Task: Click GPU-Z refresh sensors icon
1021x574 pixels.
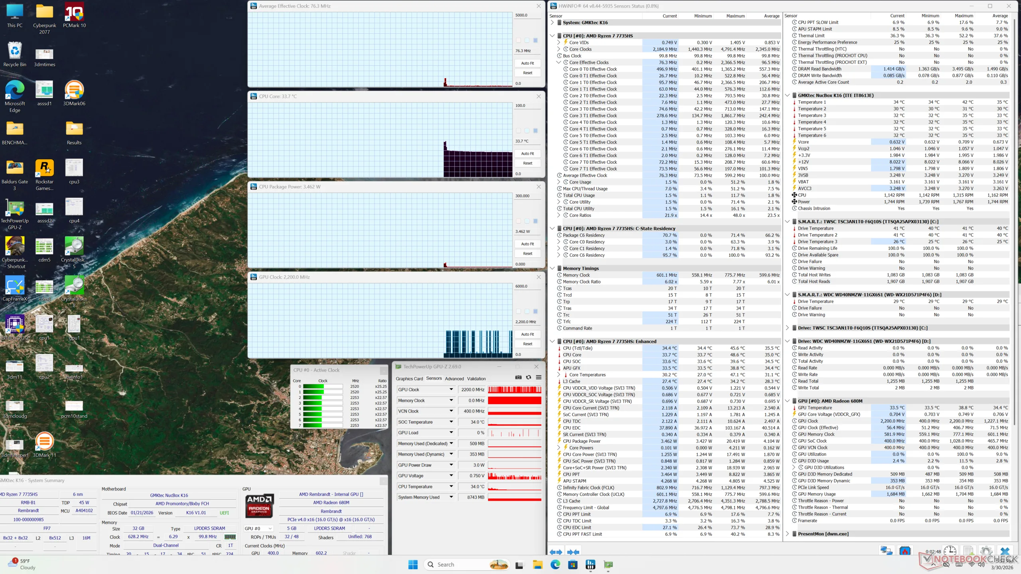Action: pos(528,377)
